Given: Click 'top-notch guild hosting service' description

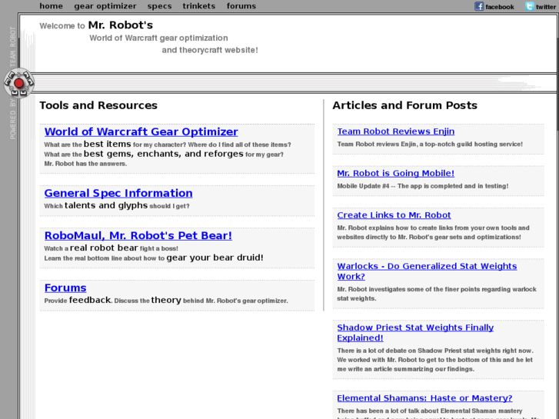Looking at the screenshot, I should pyautogui.click(x=430, y=144).
